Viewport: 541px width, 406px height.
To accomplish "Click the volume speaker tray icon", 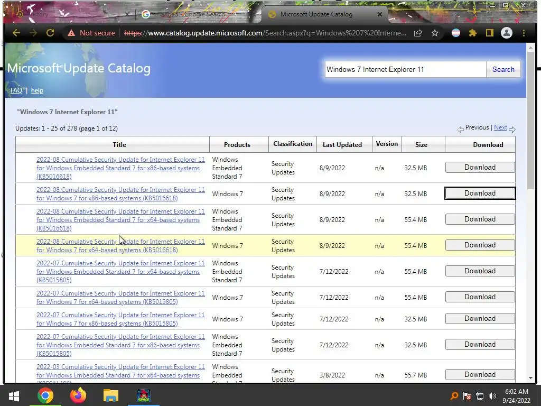I will [492, 396].
